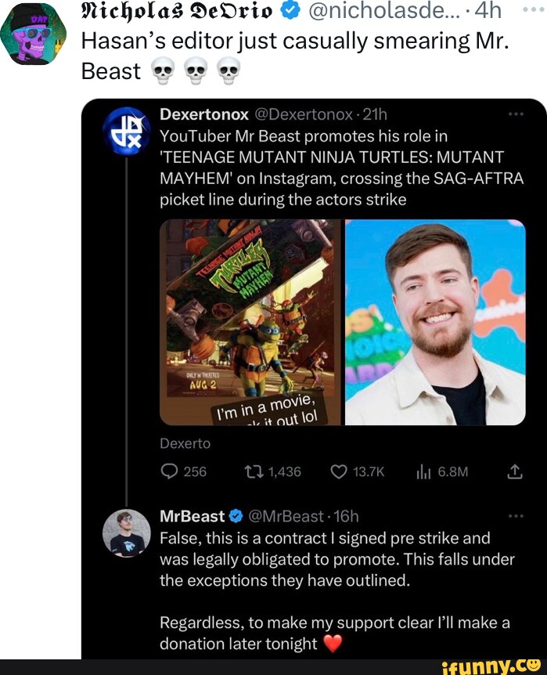View analytics showing 6.8M views
This screenshot has height=675, width=547.
[423, 471]
